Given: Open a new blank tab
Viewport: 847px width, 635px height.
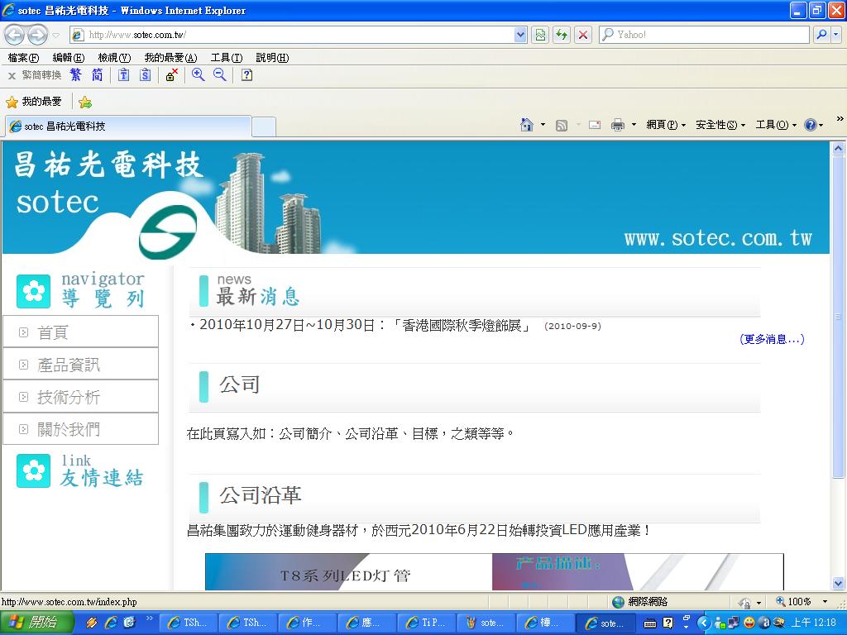Looking at the screenshot, I should (x=264, y=127).
